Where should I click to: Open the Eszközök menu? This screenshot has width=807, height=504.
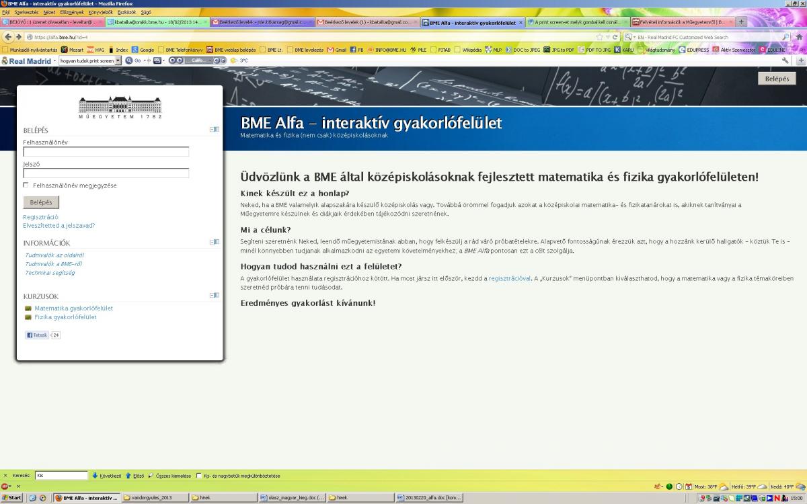[126, 12]
